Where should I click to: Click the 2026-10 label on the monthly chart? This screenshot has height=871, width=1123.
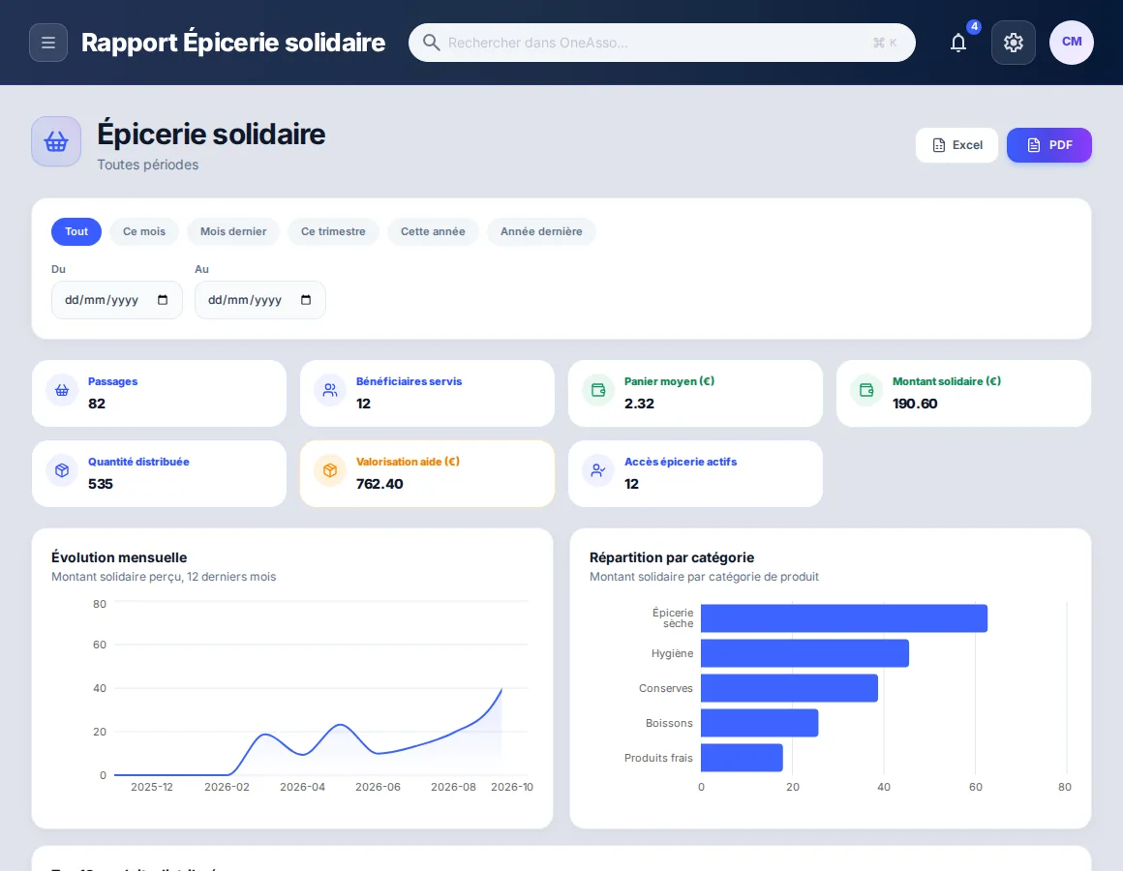[512, 787]
